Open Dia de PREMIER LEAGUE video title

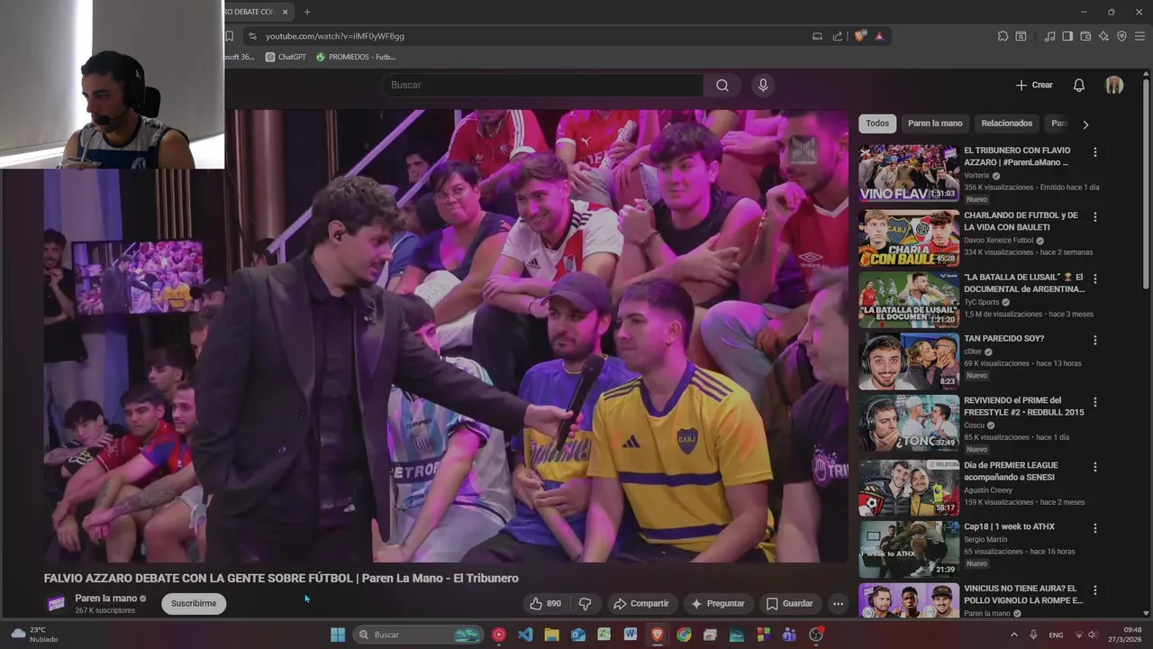point(1011,471)
